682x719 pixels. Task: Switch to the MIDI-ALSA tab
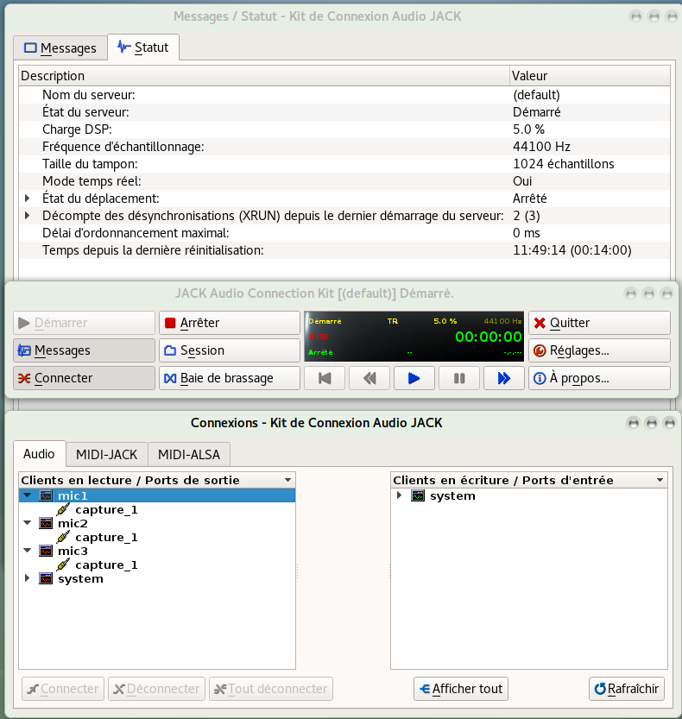[189, 454]
